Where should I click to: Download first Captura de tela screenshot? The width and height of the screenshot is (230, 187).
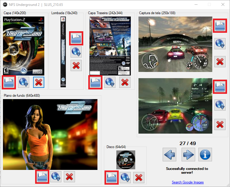coord(220,44)
